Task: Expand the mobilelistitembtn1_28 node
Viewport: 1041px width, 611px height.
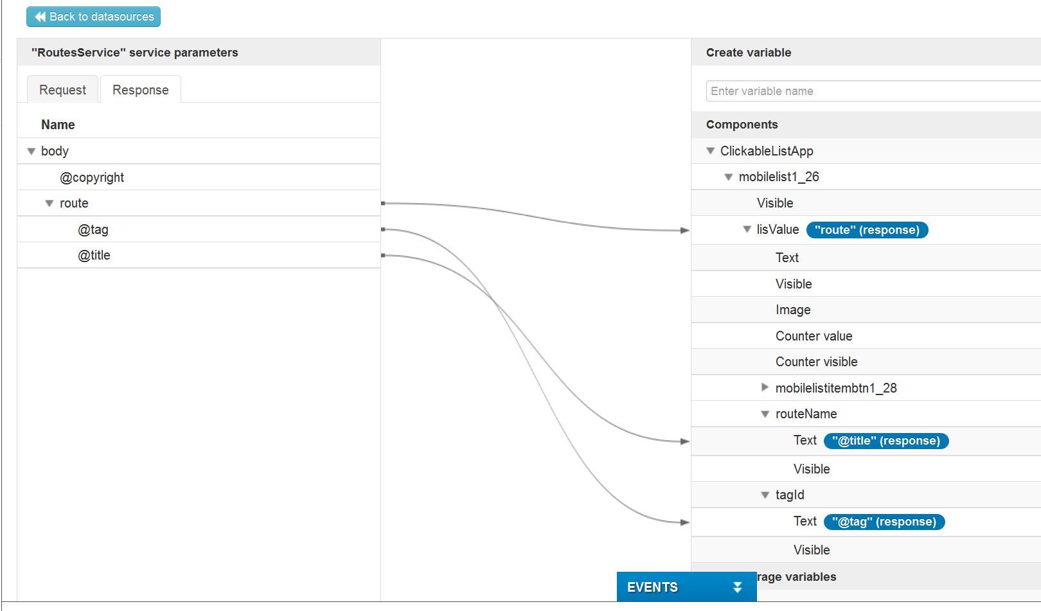Action: click(765, 387)
